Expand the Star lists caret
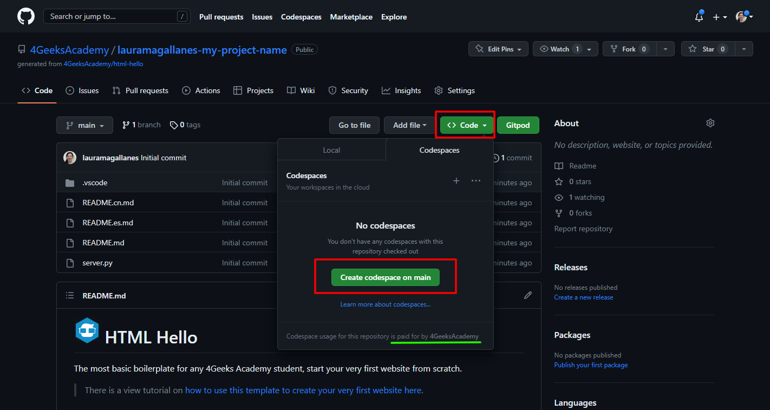 coord(744,49)
